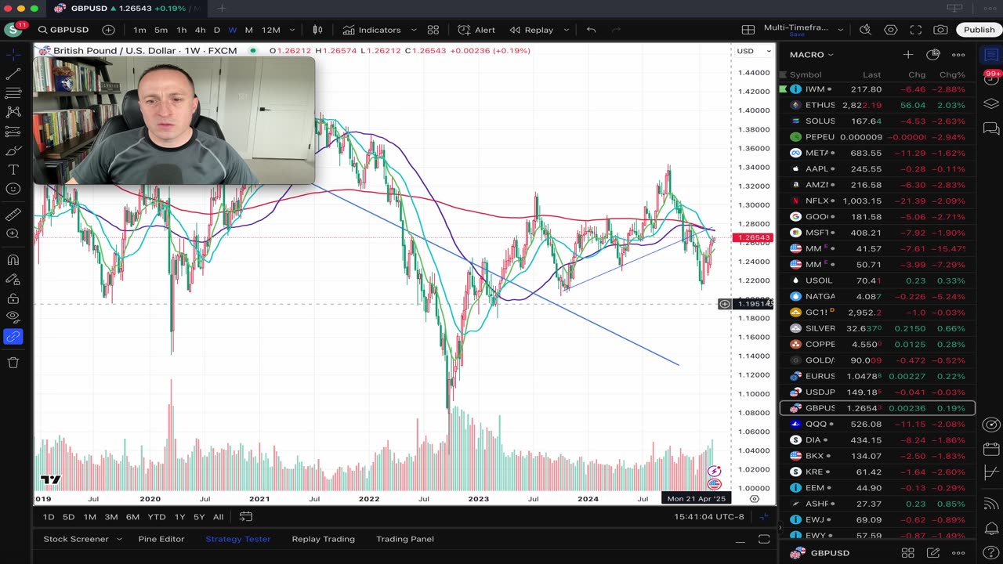Image resolution: width=1003 pixels, height=564 pixels.
Task: Click the Publish button
Action: 979,30
